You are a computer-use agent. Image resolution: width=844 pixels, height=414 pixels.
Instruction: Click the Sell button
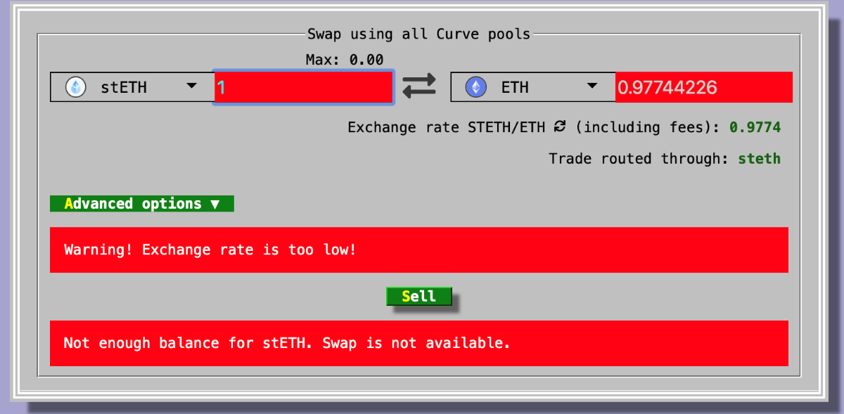tap(419, 297)
